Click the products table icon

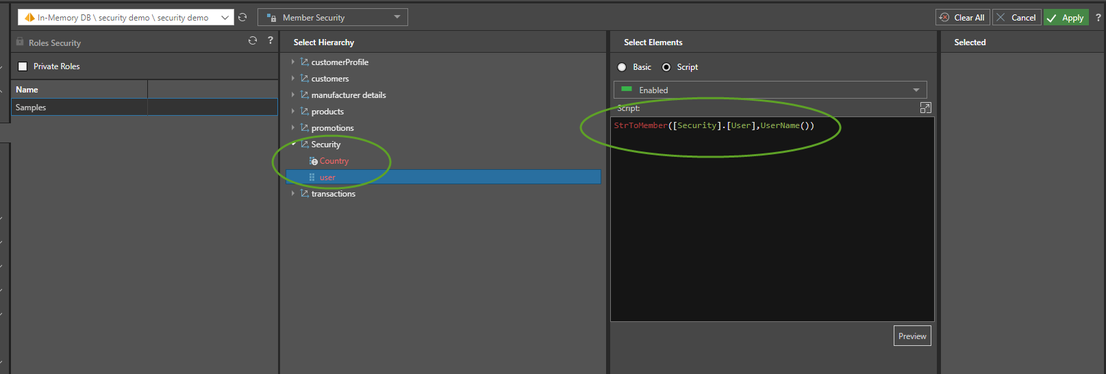click(304, 111)
